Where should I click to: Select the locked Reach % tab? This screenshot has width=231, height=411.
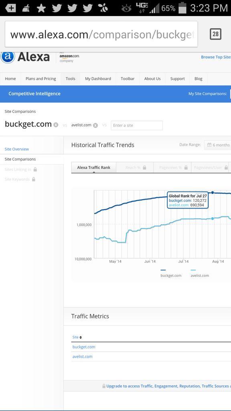[135, 167]
